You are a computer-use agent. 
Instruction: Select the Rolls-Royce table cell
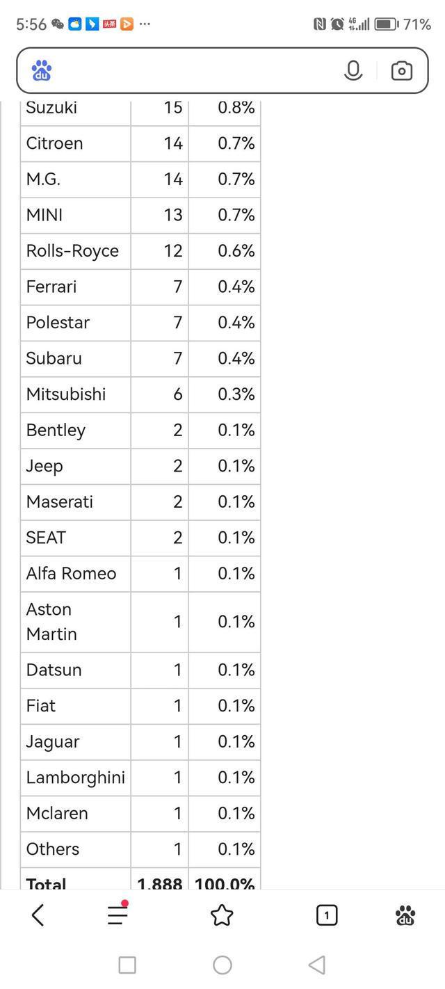76,251
